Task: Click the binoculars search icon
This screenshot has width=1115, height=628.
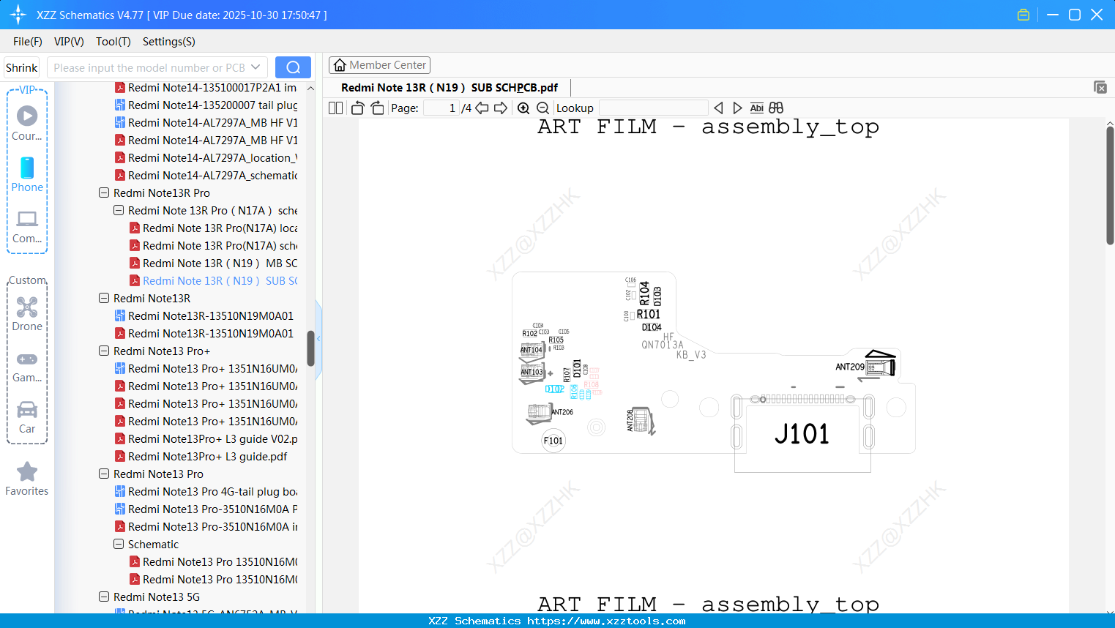Action: coord(776,108)
